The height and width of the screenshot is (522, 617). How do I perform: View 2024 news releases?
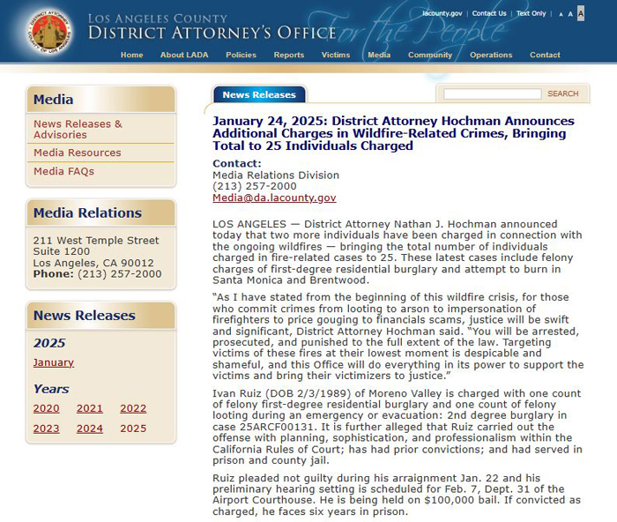[90, 429]
